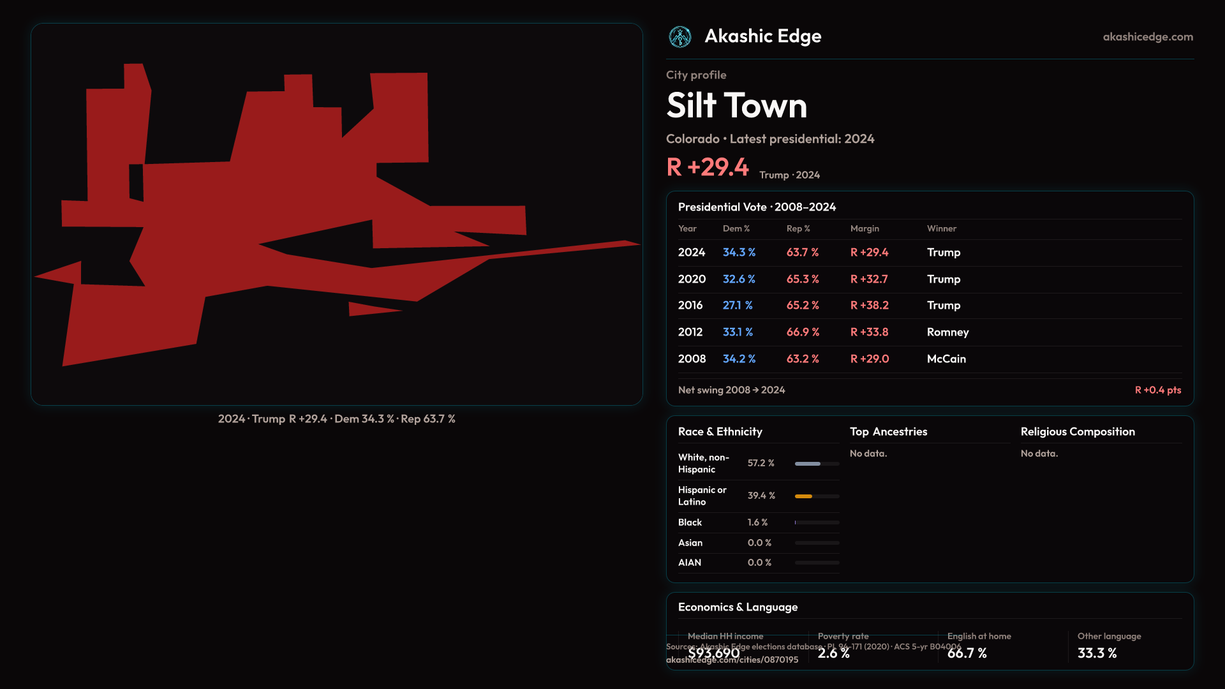1225x689 pixels.
Task: Click the Median HH income value
Action: point(713,653)
